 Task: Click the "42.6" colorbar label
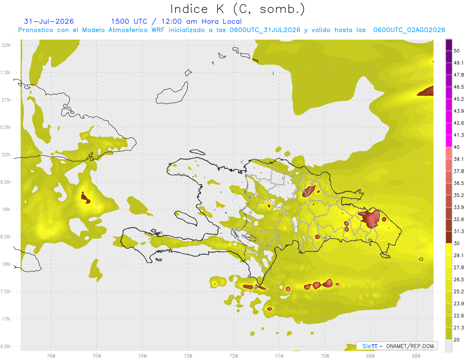click(459, 123)
